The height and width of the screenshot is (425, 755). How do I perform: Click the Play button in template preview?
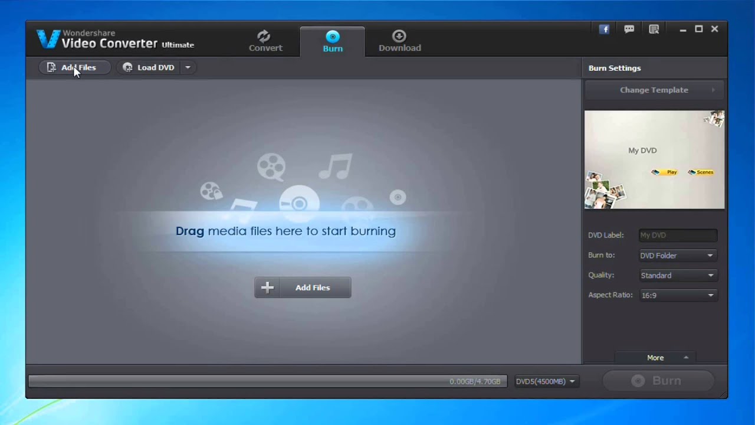pyautogui.click(x=665, y=172)
